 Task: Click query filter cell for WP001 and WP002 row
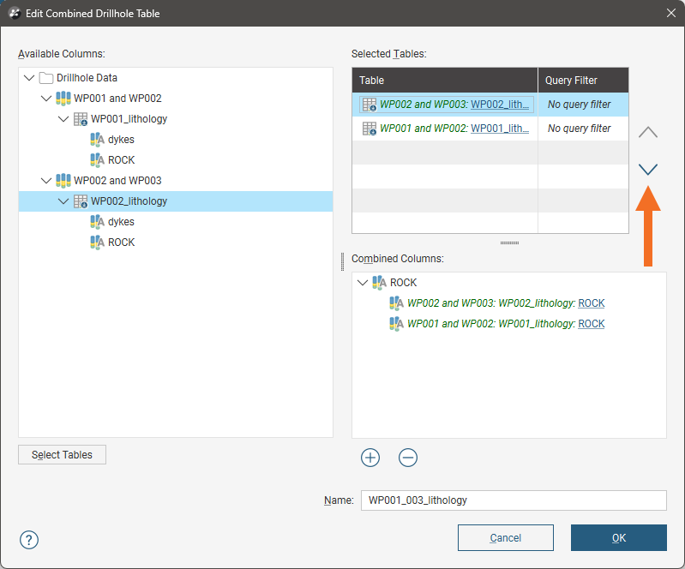pos(581,129)
